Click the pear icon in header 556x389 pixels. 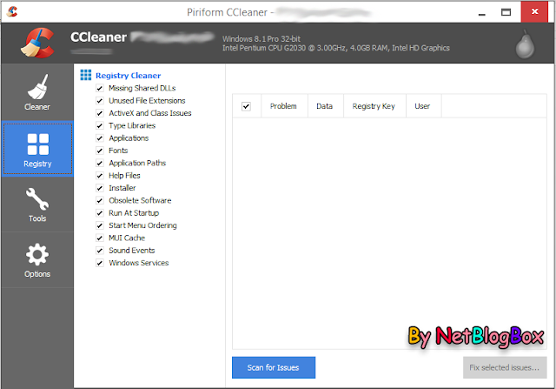tap(525, 44)
